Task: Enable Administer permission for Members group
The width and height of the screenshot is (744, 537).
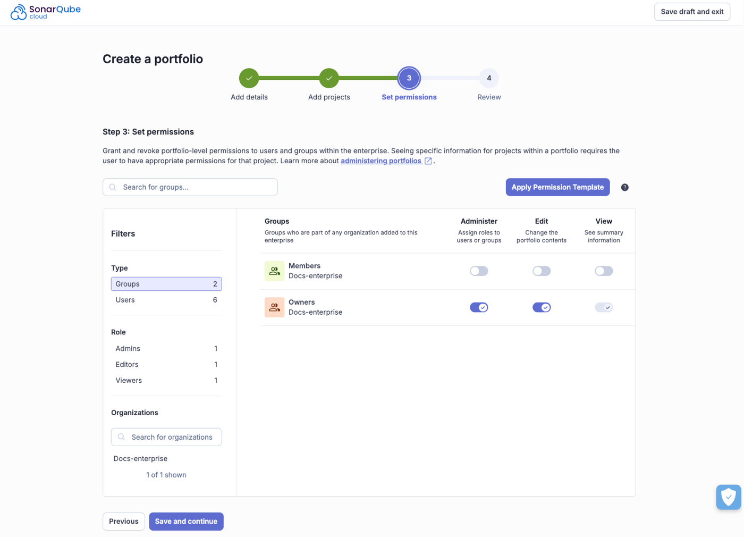Action: coord(479,271)
